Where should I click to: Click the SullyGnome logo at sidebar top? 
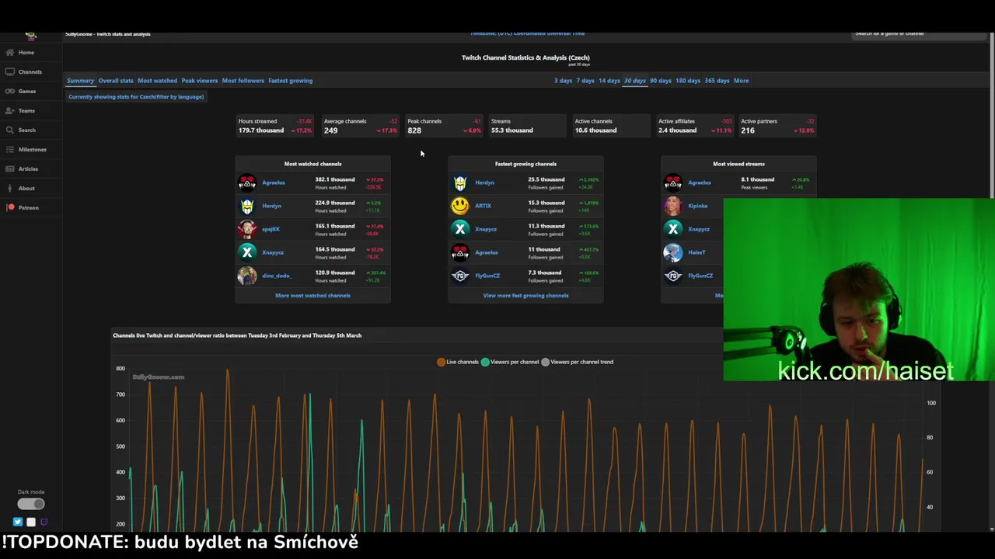[31, 35]
